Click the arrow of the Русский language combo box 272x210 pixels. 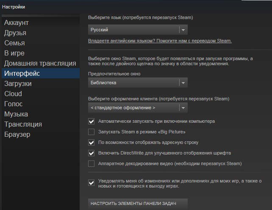tap(183, 30)
